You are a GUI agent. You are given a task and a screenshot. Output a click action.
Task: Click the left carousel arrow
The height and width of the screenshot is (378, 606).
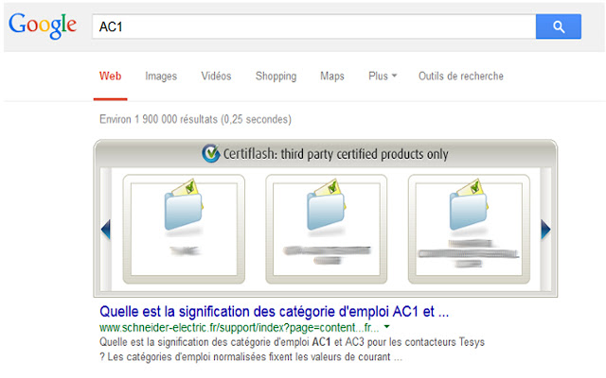coord(106,230)
